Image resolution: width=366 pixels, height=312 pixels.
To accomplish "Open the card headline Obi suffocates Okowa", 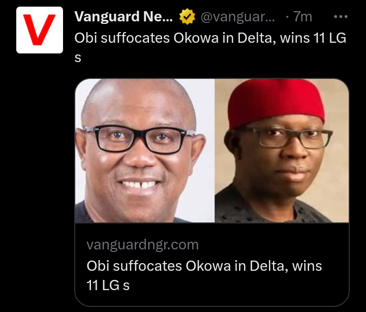I will (204, 275).
